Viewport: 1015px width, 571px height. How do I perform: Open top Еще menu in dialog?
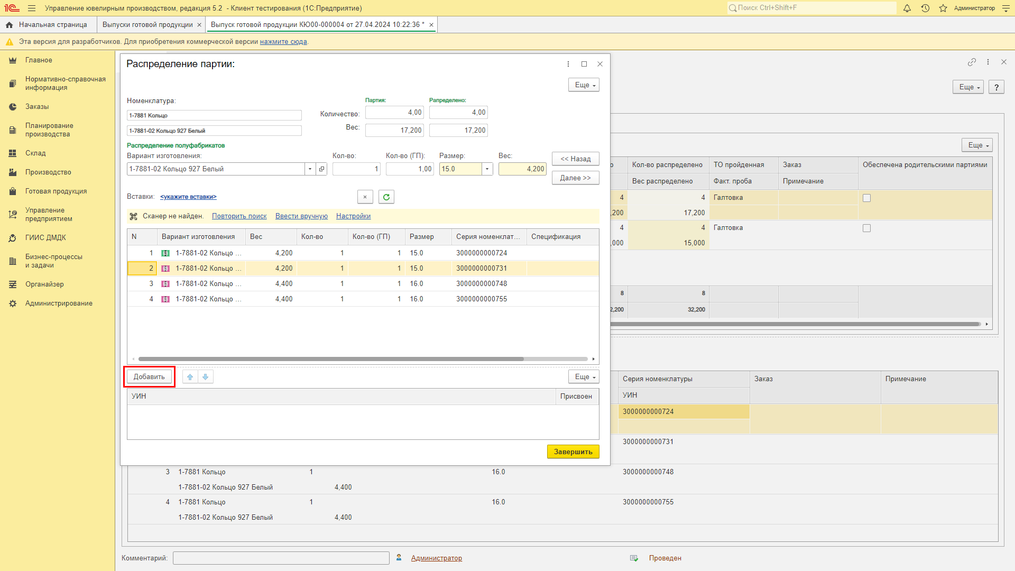coord(584,85)
